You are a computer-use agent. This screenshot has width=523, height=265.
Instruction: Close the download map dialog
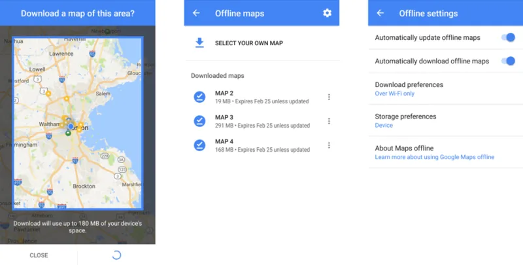[x=39, y=255]
